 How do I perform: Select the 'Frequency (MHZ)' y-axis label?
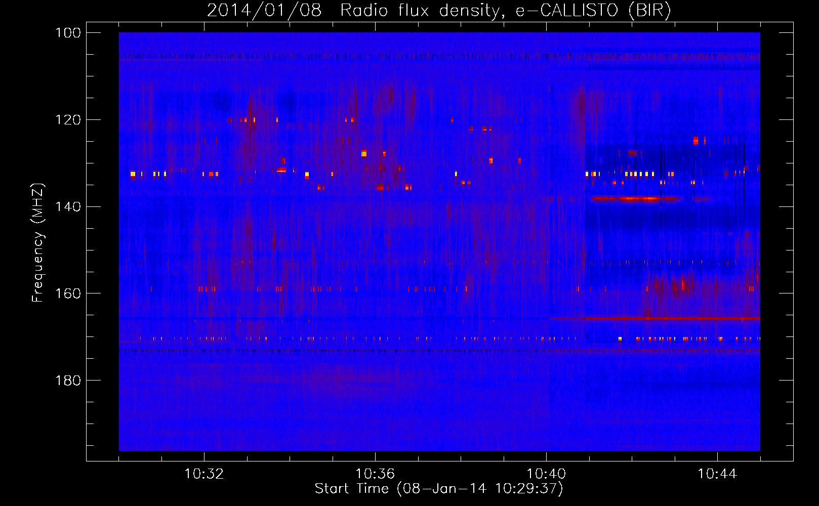click(x=38, y=243)
